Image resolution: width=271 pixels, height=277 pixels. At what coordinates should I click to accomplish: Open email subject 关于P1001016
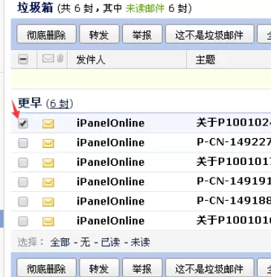[x=234, y=220]
